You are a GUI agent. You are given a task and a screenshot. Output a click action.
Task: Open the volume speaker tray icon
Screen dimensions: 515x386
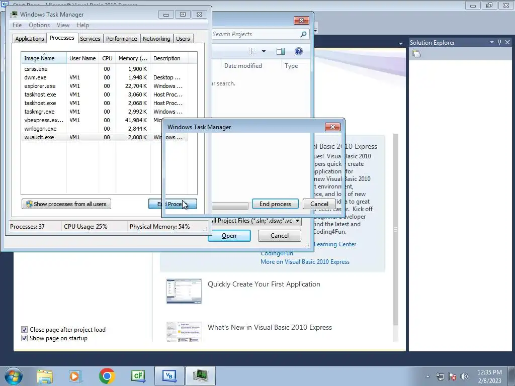pos(464,376)
